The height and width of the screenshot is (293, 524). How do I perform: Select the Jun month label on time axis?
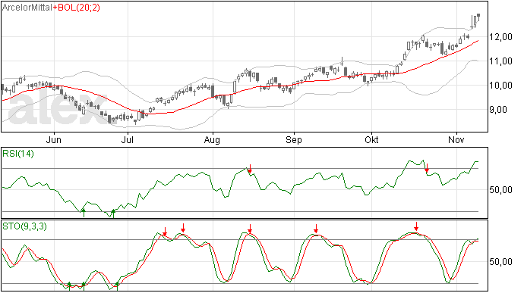tap(53, 139)
